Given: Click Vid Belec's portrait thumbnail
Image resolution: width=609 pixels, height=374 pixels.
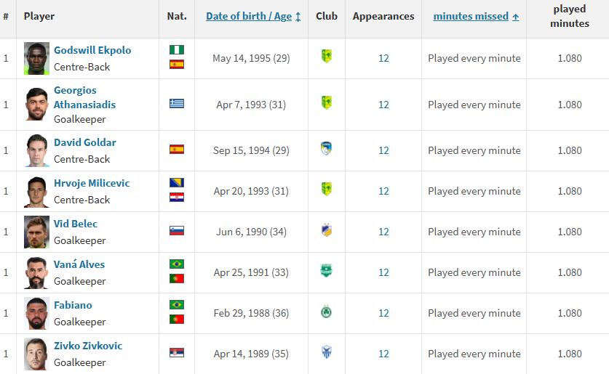Looking at the screenshot, I should click(36, 232).
